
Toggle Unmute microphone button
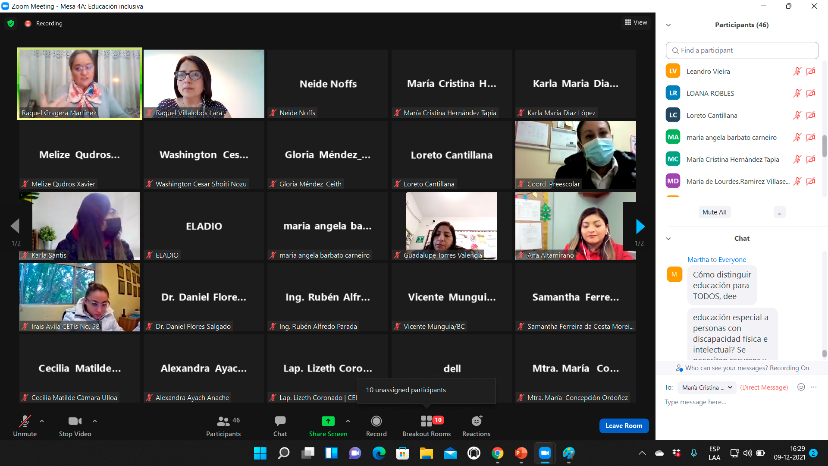point(25,421)
